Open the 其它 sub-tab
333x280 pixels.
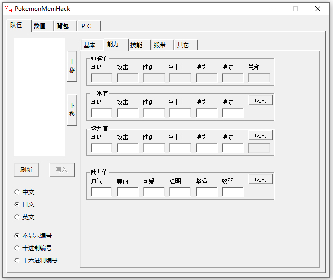click(185, 45)
